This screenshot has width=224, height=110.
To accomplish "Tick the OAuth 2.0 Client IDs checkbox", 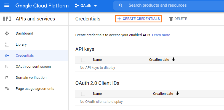I will [x=83, y=94].
